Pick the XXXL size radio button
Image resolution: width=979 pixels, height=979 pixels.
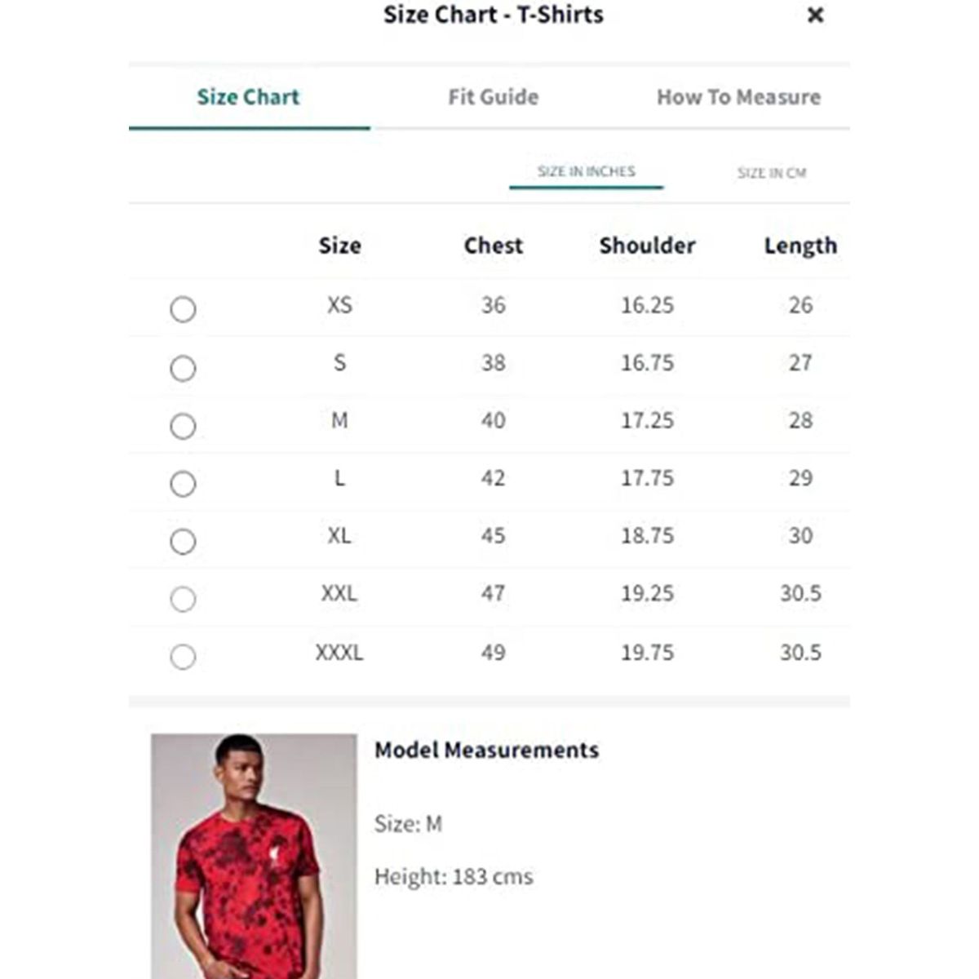[x=183, y=657]
